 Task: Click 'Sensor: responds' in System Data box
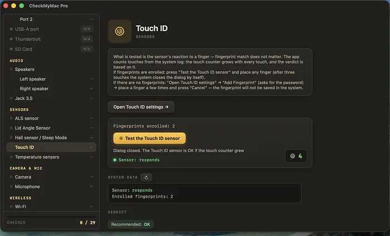pyautogui.click(x=132, y=190)
